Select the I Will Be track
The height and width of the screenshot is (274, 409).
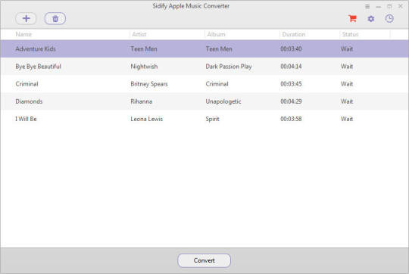coord(204,119)
